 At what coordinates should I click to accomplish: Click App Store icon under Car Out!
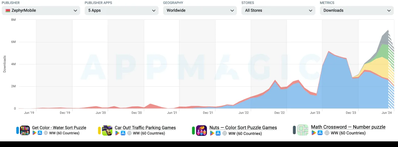pyautogui.click(x=123, y=133)
